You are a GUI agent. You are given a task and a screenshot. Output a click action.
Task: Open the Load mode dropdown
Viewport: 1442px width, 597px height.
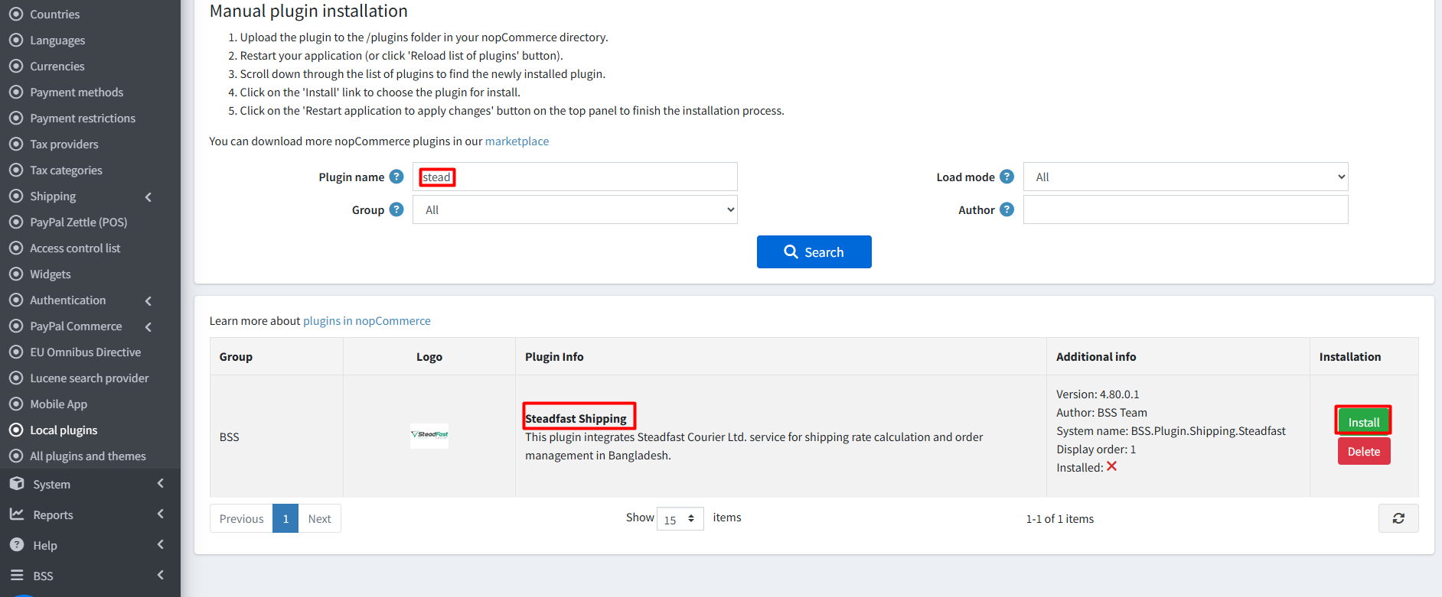coord(1186,177)
